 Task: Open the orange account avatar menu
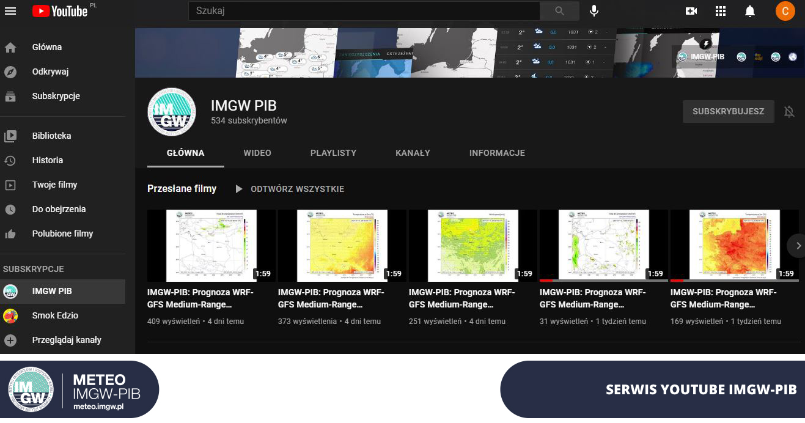tap(785, 11)
